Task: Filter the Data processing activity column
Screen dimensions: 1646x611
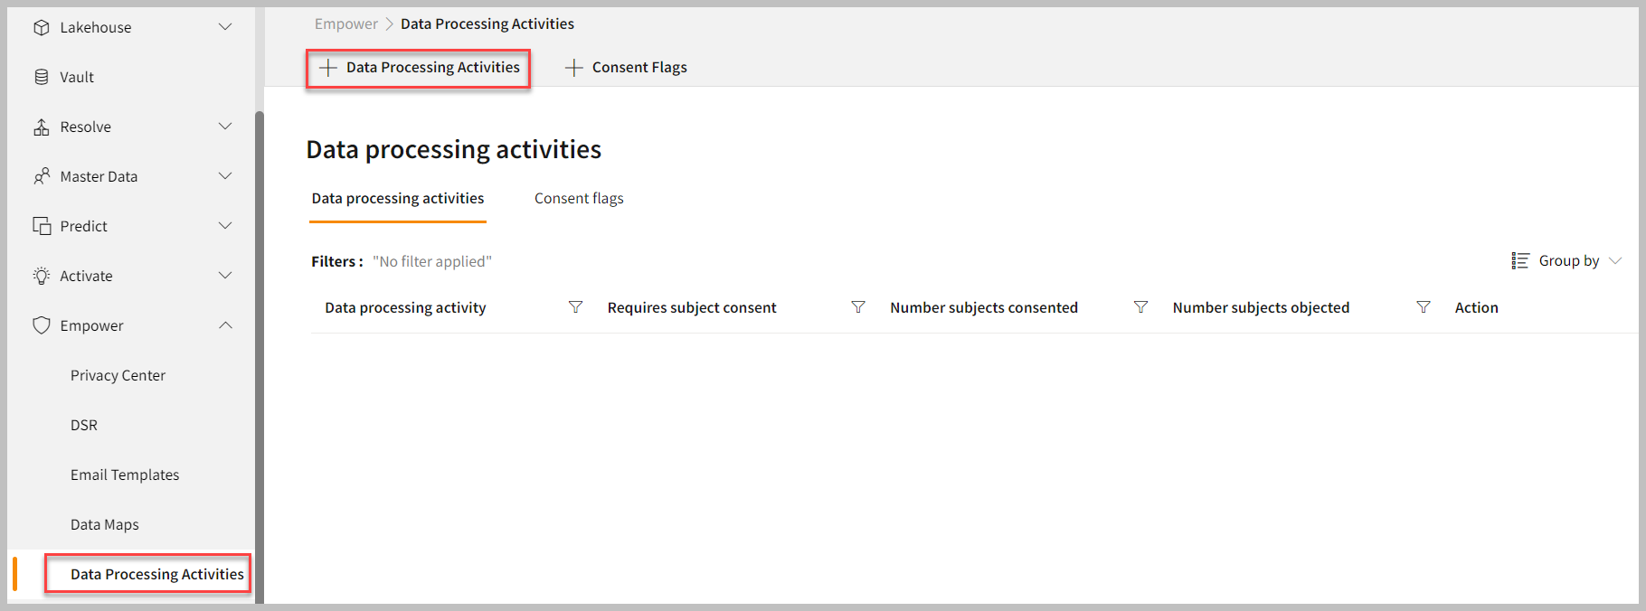Action: pyautogui.click(x=575, y=307)
